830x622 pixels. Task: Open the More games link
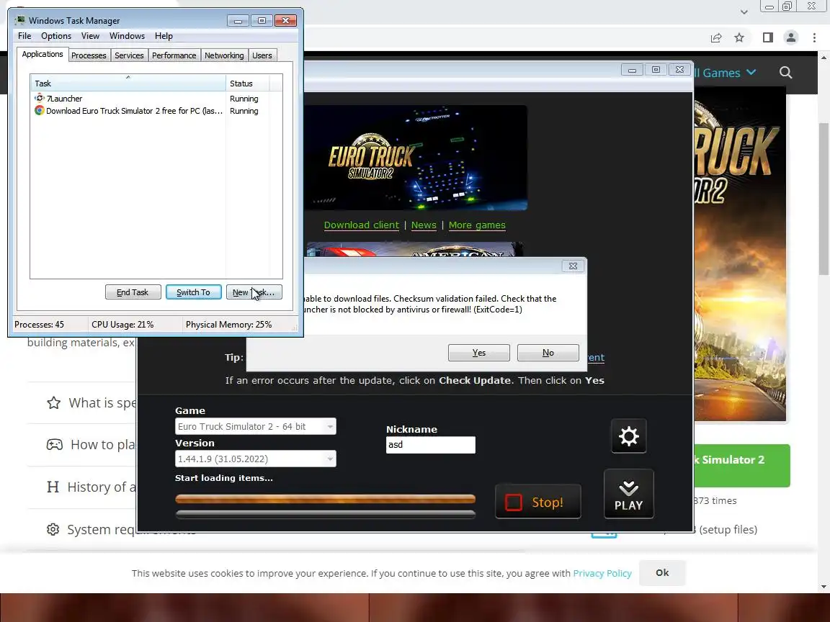pyautogui.click(x=477, y=225)
